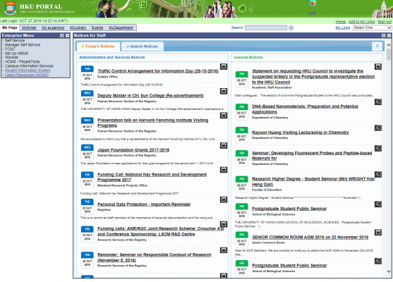Open help question mark button in Notices panel

(x=377, y=46)
